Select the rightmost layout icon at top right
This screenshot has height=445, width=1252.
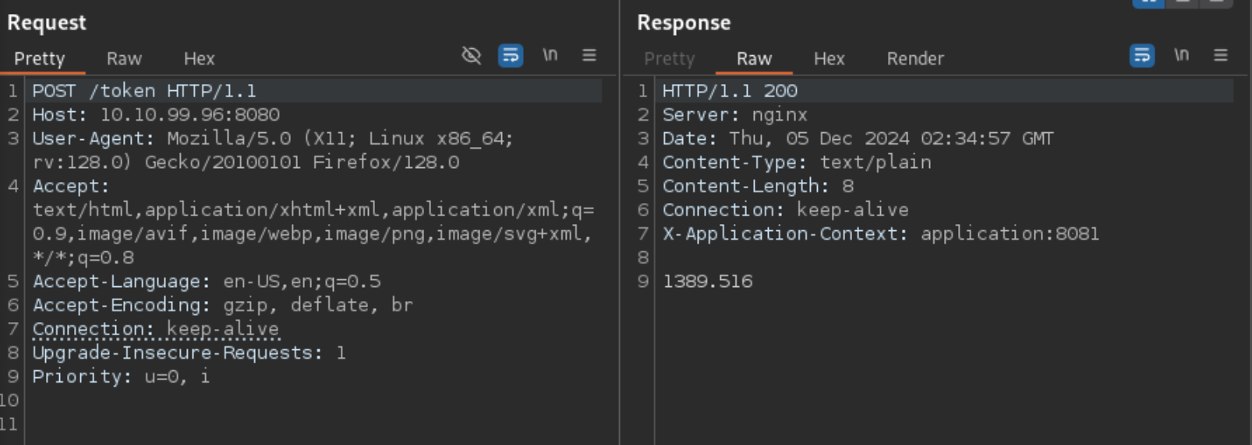tap(1216, 2)
